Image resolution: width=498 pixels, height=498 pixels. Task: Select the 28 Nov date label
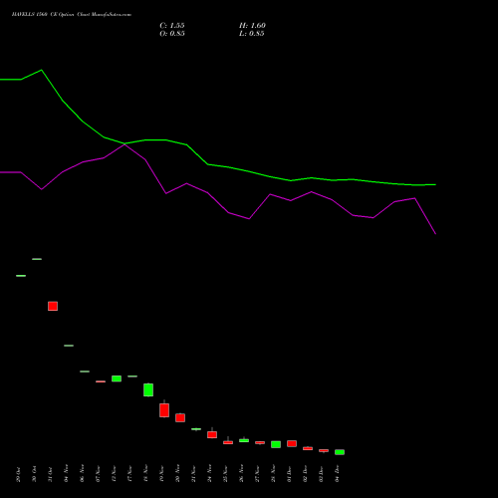(x=273, y=473)
